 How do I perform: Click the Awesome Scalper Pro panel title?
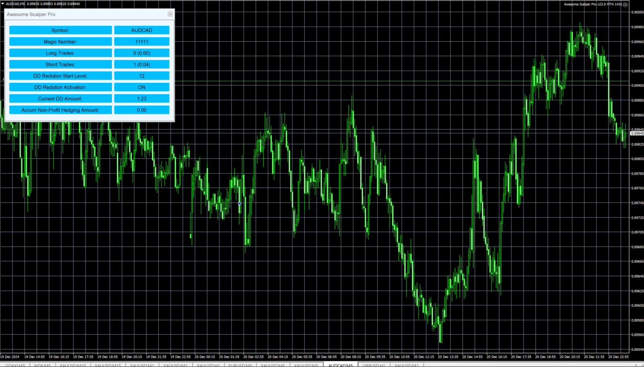(31, 14)
